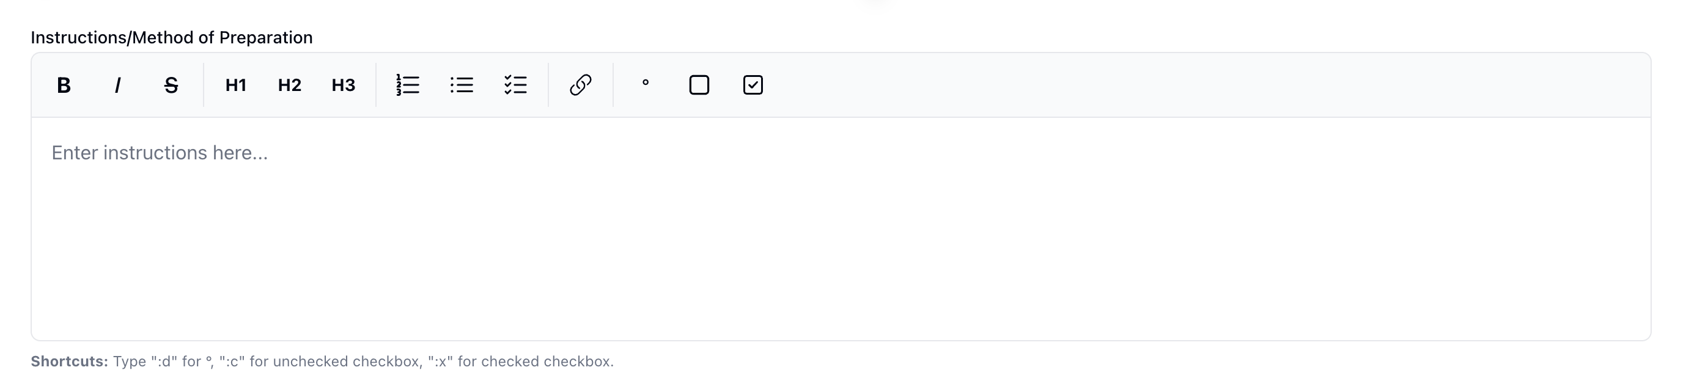
Task: Insert a bulleted list
Action: pos(462,85)
